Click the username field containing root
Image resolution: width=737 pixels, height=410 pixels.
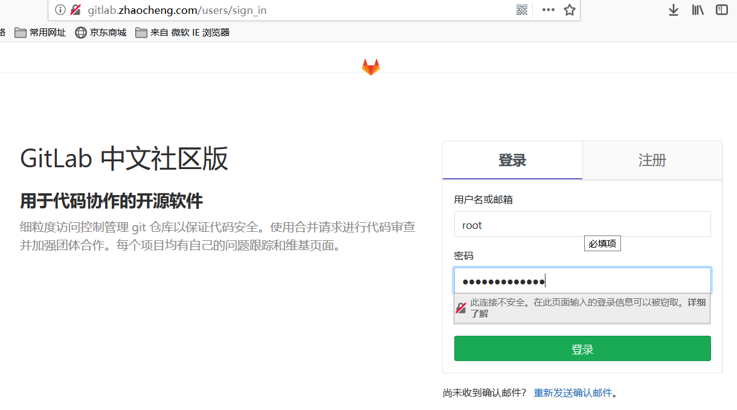[x=582, y=224]
